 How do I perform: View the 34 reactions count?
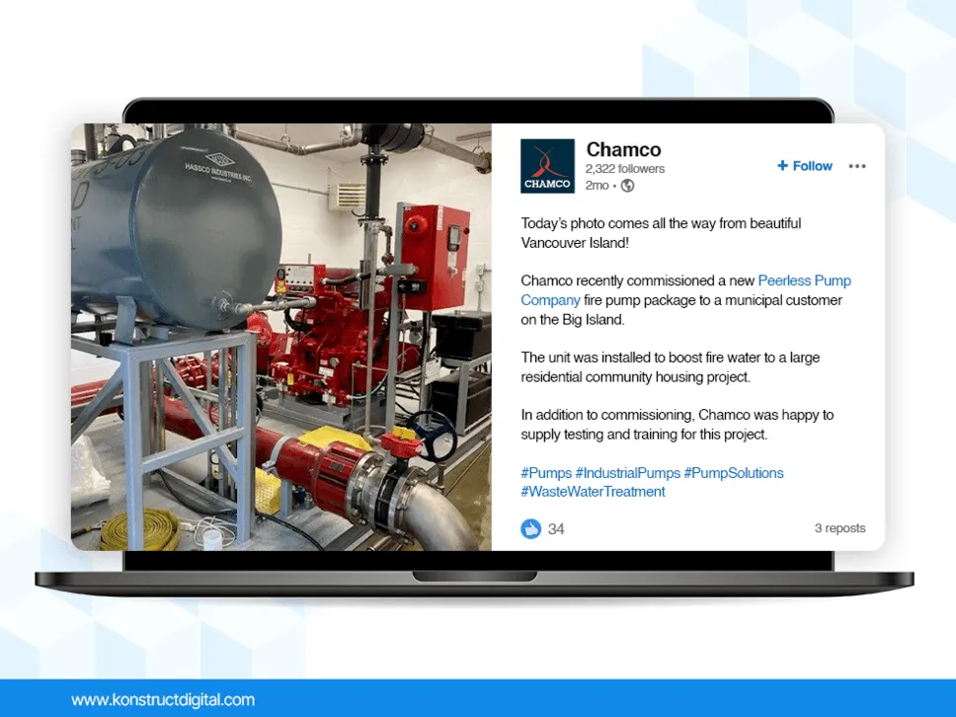click(x=556, y=529)
